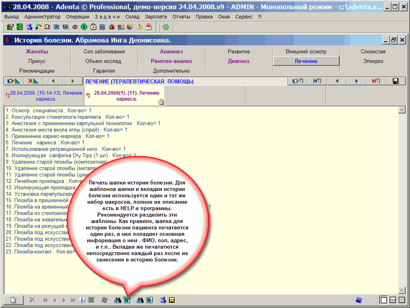The height and width of the screenshot is (308, 410).
Task: Click the clock icon in the main toolbar
Action: pyautogui.click(x=47, y=27)
